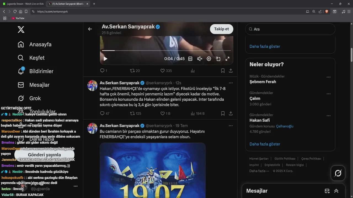Click the back arrow beside profile name

tap(90, 29)
